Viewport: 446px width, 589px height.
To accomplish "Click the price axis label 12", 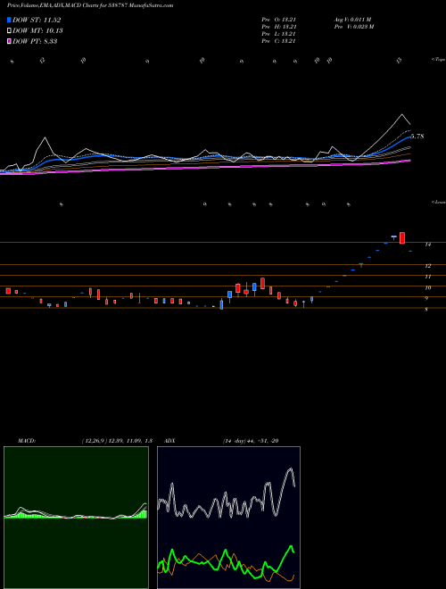I will tap(427, 266).
